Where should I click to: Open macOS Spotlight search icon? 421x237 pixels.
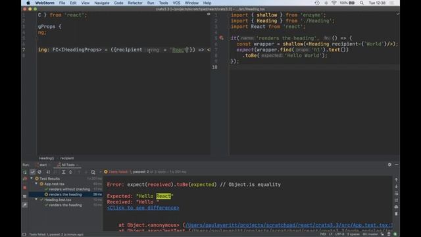pos(362,3)
